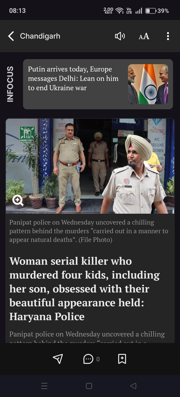Image resolution: width=180 pixels, height=397 pixels.
Task: Tap the Chandigarh section title
Action: (x=40, y=36)
